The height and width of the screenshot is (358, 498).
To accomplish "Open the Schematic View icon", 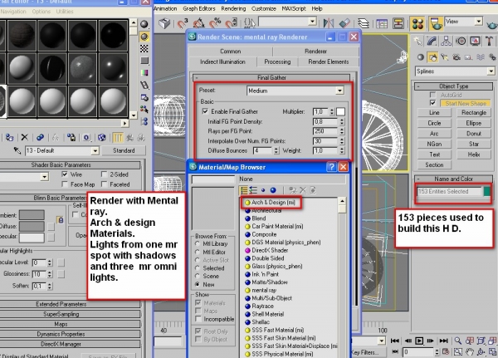I will click(398, 23).
